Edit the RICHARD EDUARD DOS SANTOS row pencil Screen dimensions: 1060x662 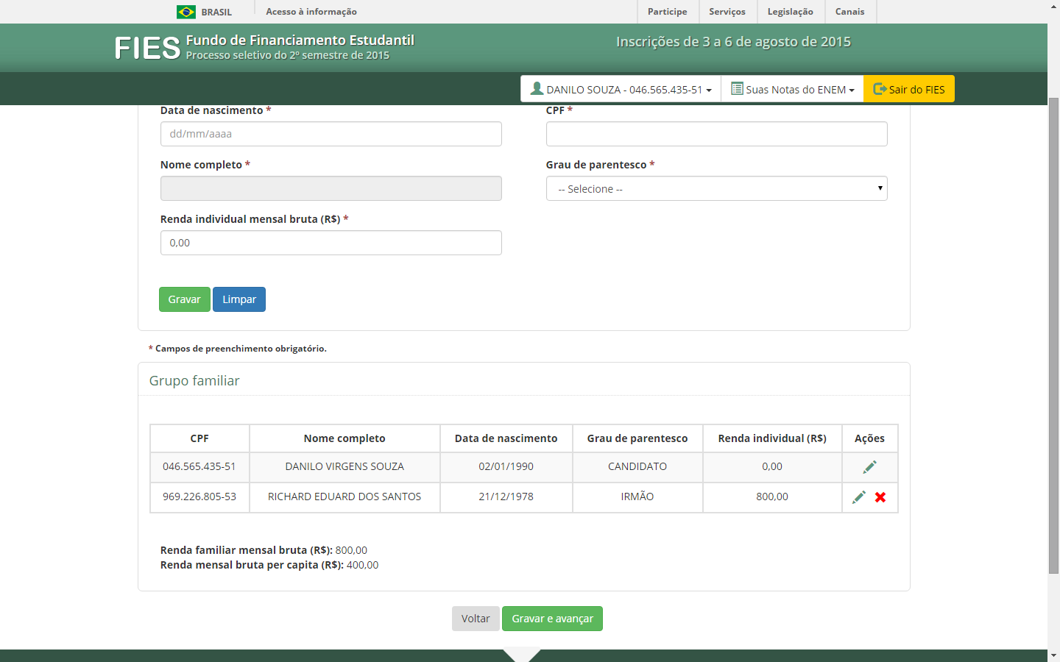tap(858, 497)
